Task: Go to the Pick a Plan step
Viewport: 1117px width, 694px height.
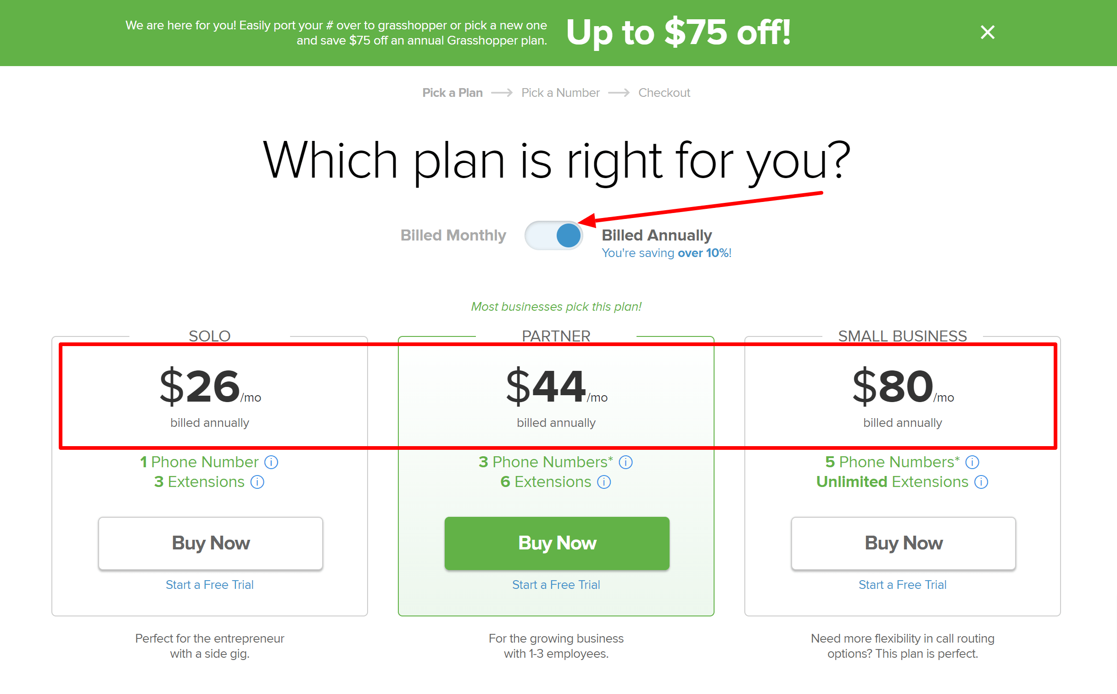Action: [x=452, y=93]
